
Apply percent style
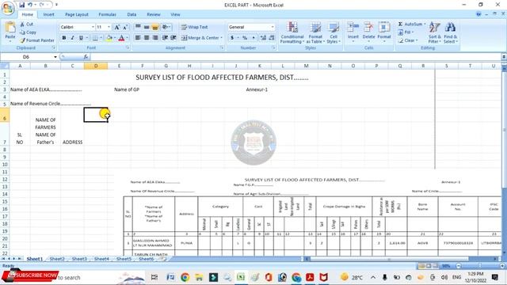coord(245,38)
